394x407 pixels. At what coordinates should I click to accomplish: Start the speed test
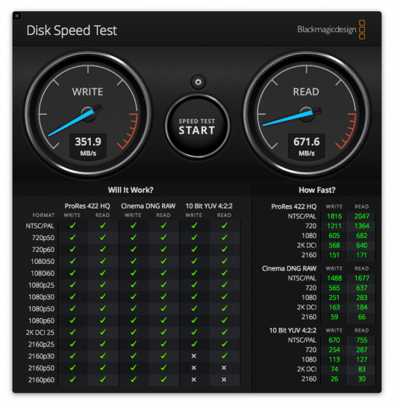pos(197,127)
